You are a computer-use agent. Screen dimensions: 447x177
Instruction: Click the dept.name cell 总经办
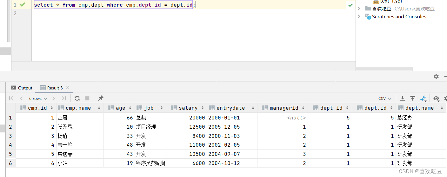pyautogui.click(x=421, y=118)
